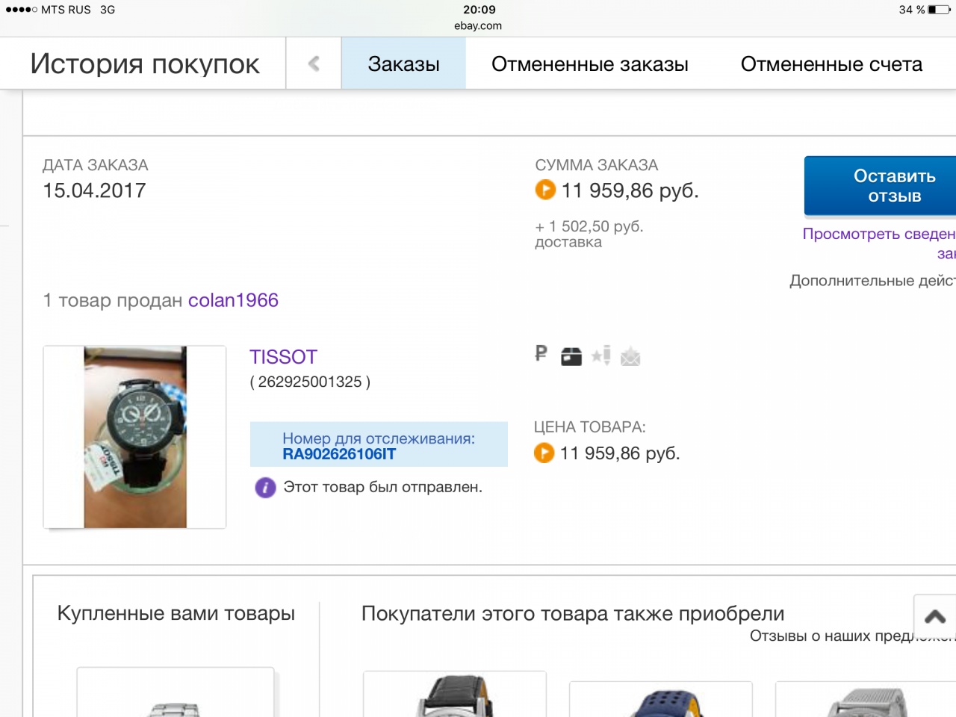Click the shipped package box icon
The height and width of the screenshot is (717, 956).
pos(571,356)
